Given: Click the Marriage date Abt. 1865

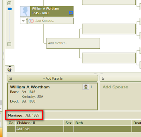Looking at the screenshot, I should 32,115.
